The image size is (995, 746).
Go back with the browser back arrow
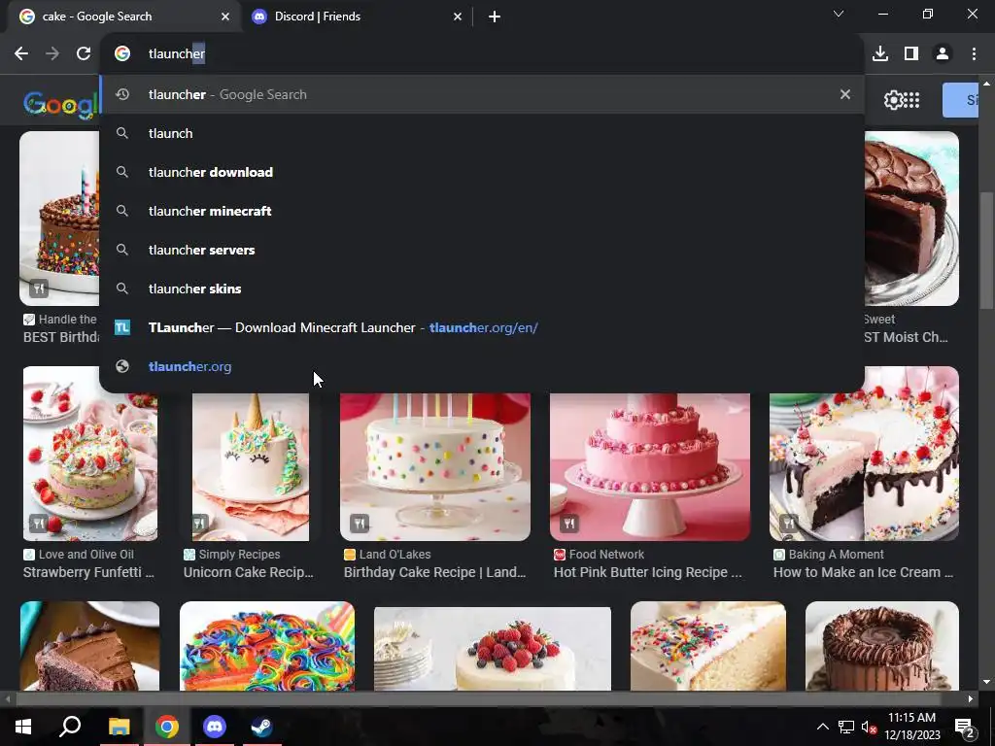pos(21,54)
